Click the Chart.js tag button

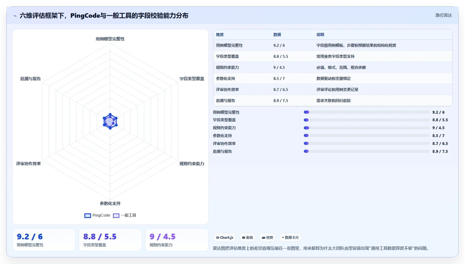(225, 237)
